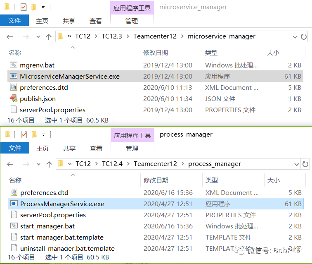Open 文件 menu in process_manager window
The image size is (312, 264).
[15, 148]
